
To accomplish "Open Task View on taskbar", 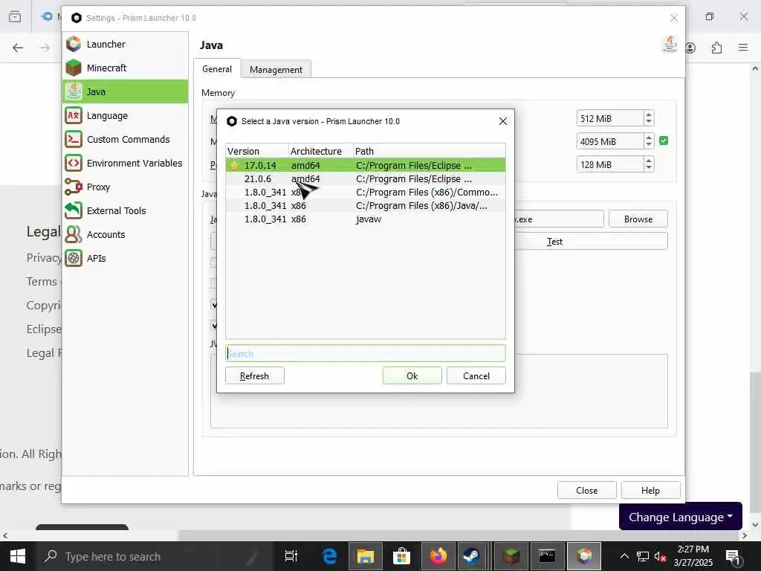I will [x=291, y=556].
